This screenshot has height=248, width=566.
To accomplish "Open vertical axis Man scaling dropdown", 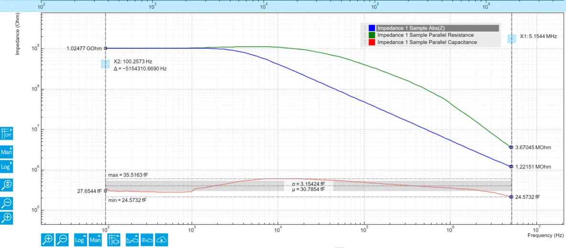I will 7,152.
